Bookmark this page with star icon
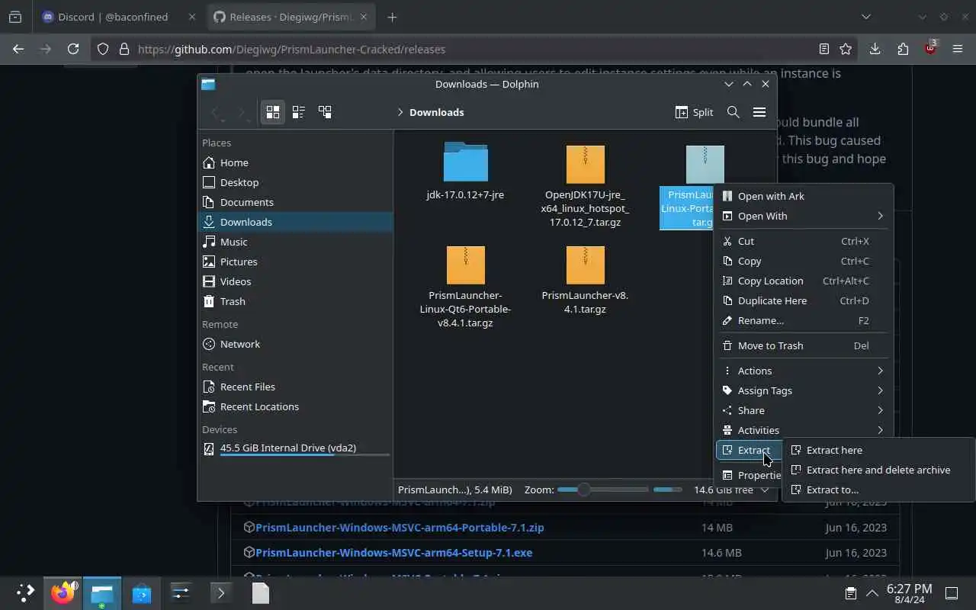 846,49
